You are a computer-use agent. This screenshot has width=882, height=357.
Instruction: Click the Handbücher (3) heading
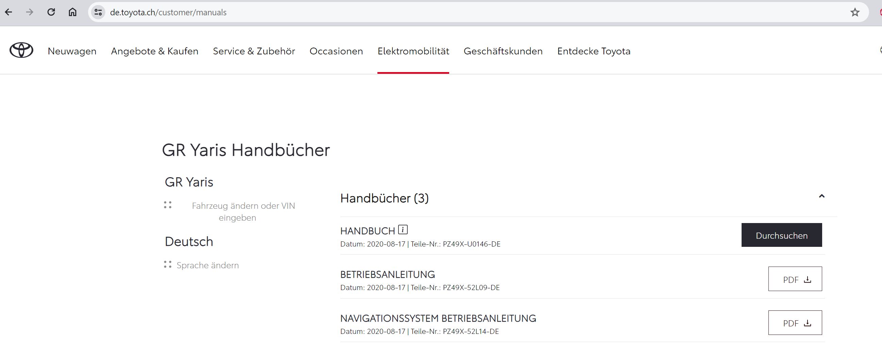click(385, 198)
